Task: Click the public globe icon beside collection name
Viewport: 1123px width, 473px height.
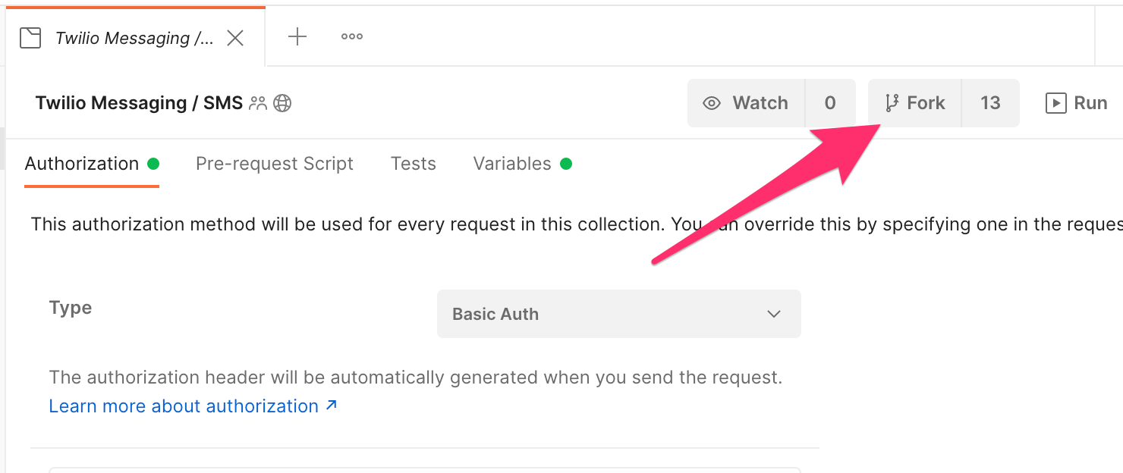Action: [x=283, y=102]
